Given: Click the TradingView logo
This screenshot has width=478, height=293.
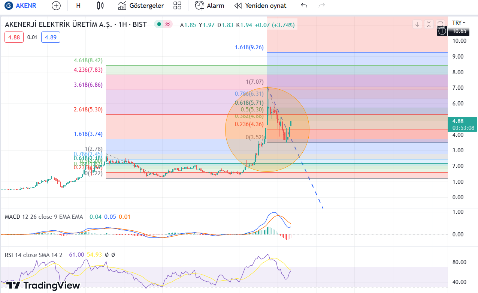Looking at the screenshot, I should (x=44, y=285).
